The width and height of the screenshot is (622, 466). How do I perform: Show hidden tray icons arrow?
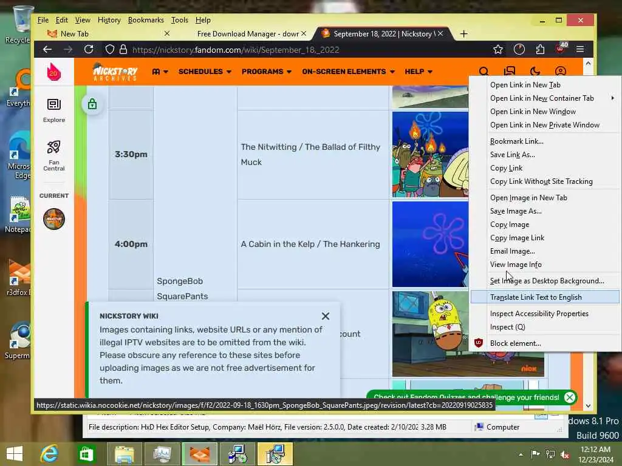point(521,454)
